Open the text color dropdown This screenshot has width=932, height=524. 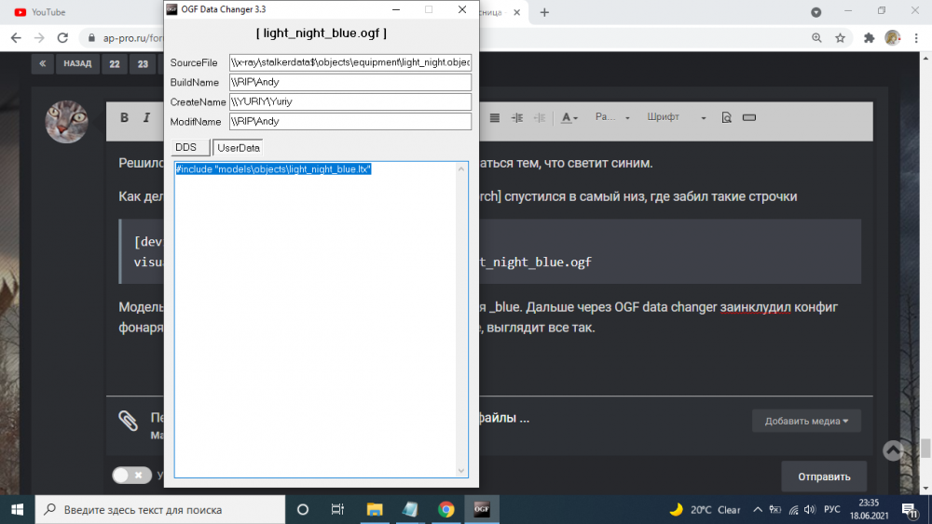(x=569, y=118)
